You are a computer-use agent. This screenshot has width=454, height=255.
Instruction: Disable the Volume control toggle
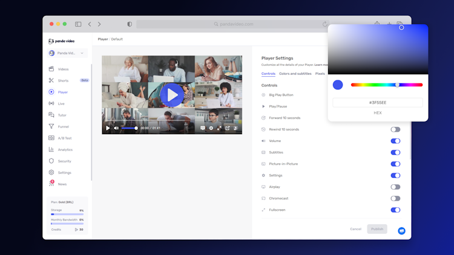tap(395, 141)
